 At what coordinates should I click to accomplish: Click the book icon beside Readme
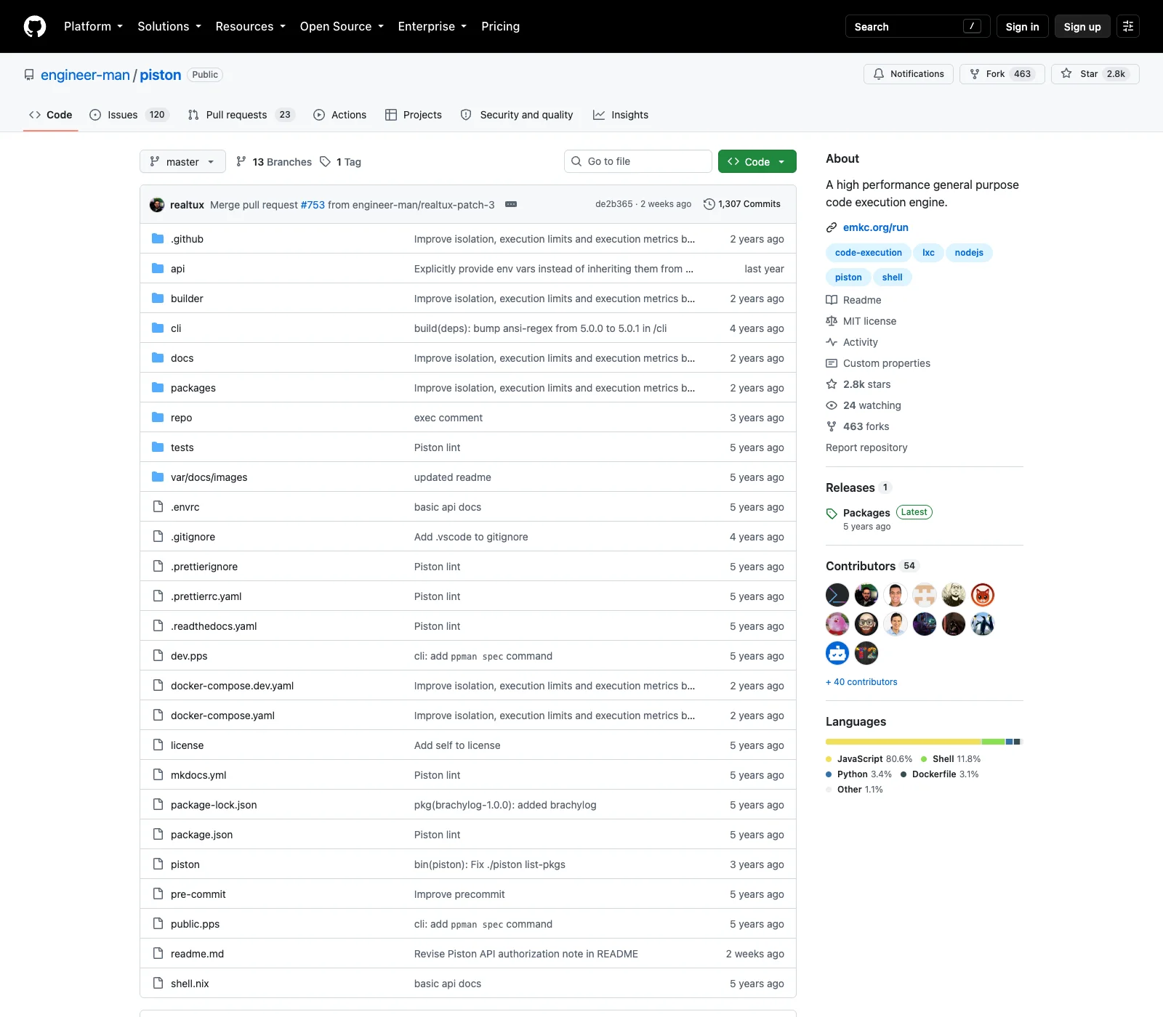[832, 300]
